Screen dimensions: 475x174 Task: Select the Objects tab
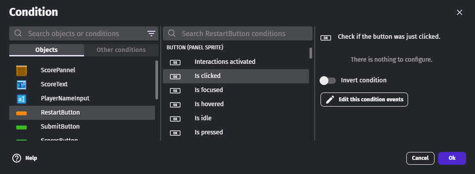[47, 50]
